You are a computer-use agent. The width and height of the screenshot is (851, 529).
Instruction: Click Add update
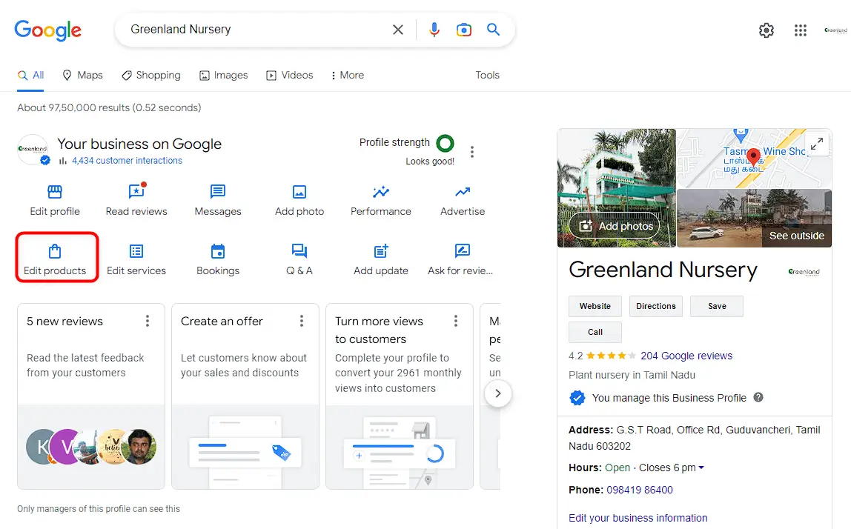pos(380,259)
